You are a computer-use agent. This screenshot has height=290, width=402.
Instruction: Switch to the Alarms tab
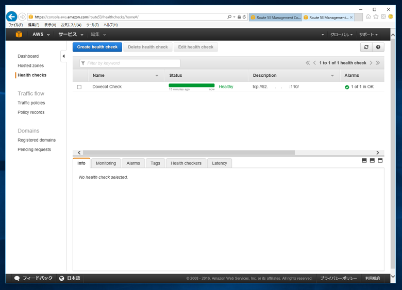pyautogui.click(x=133, y=163)
